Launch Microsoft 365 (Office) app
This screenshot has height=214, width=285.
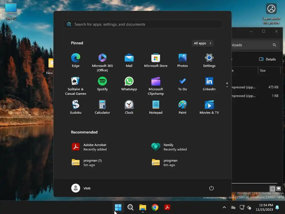102,63
